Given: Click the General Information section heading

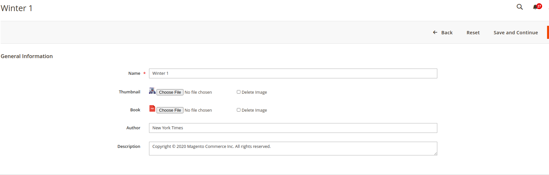Looking at the screenshot, I should tap(27, 56).
